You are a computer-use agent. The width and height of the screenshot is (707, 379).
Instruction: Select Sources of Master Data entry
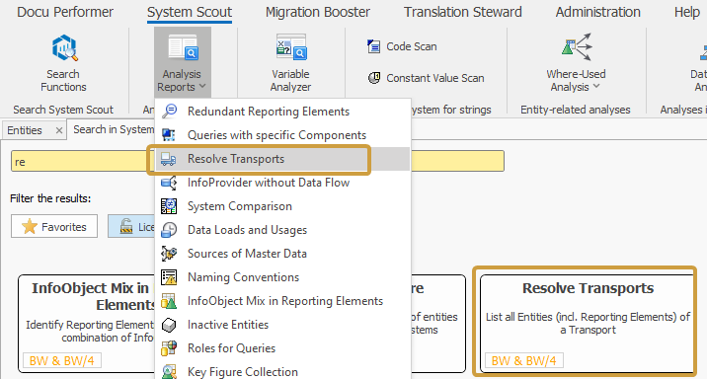[x=282, y=254]
